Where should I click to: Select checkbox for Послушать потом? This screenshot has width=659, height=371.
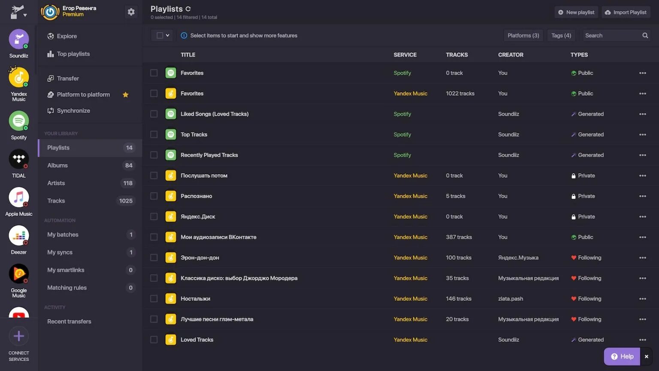tap(154, 176)
